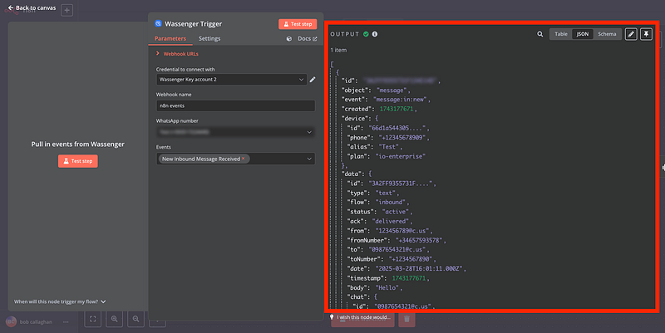Click the green success checkmark by OUTPUT
The height and width of the screenshot is (333, 665).
coord(366,34)
